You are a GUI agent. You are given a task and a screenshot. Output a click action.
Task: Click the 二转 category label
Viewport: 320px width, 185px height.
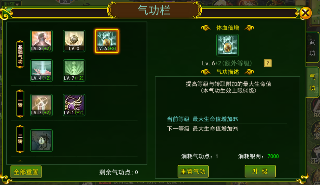[x=20, y=139]
